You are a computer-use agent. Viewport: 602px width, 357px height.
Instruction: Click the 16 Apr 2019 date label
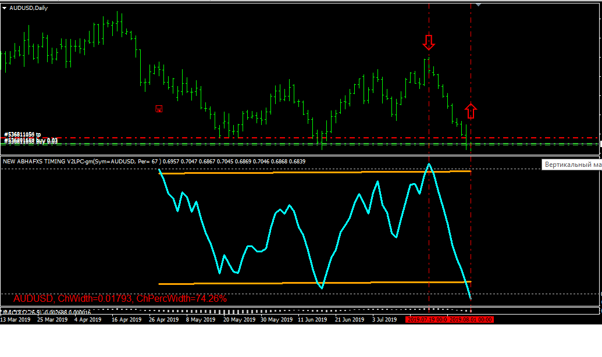(126, 319)
